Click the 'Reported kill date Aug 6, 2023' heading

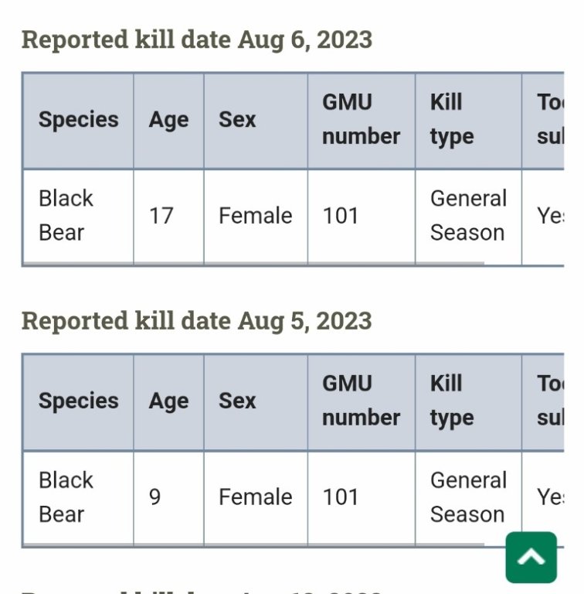[x=197, y=39]
